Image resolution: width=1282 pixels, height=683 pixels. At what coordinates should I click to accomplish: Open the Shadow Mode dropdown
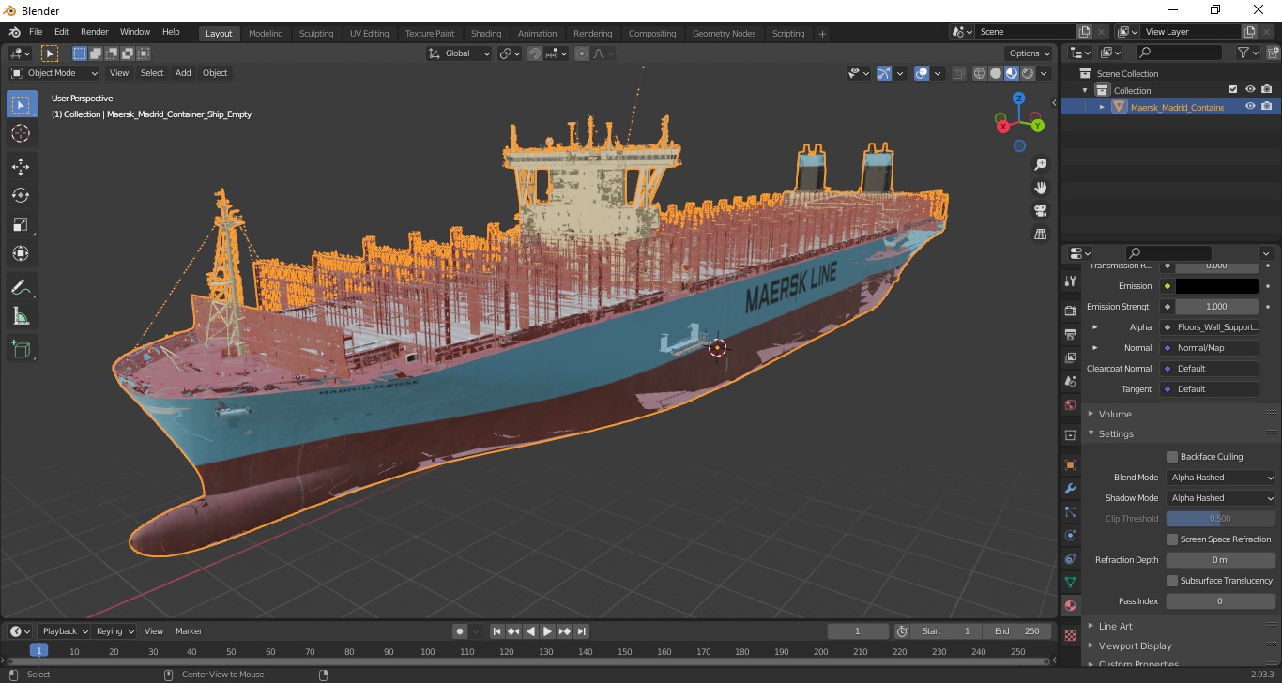(x=1221, y=498)
